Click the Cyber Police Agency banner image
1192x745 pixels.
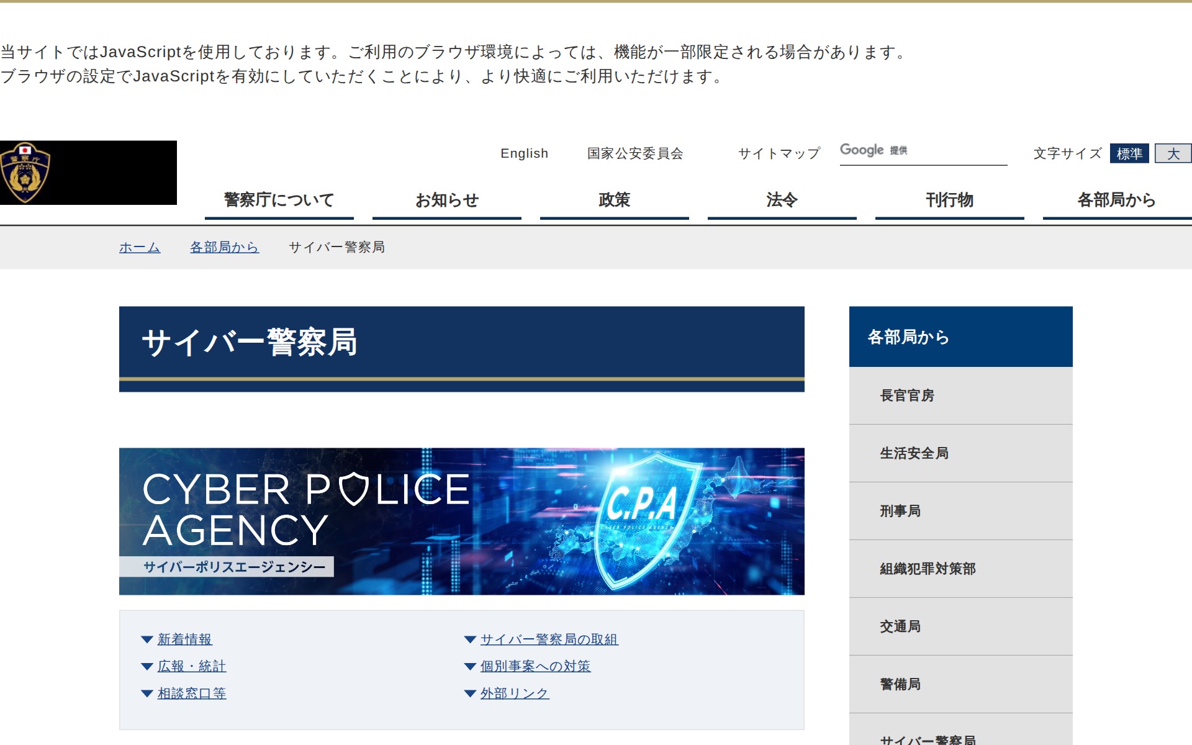tap(461, 521)
